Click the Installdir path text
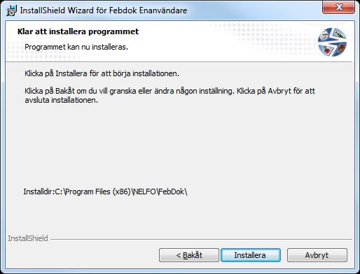 click(105, 192)
